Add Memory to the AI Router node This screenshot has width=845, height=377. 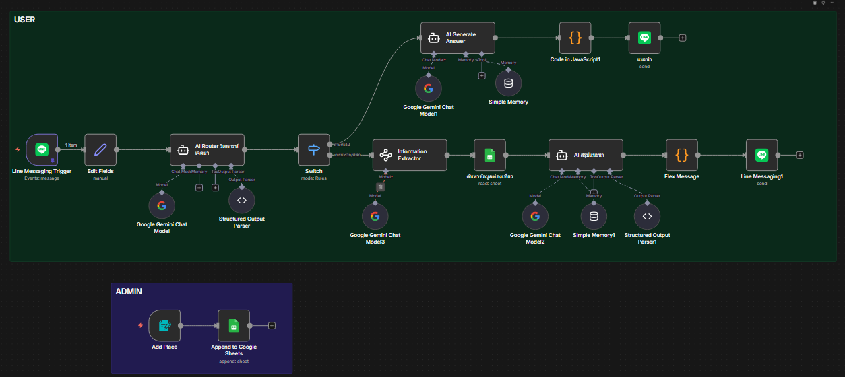point(199,187)
